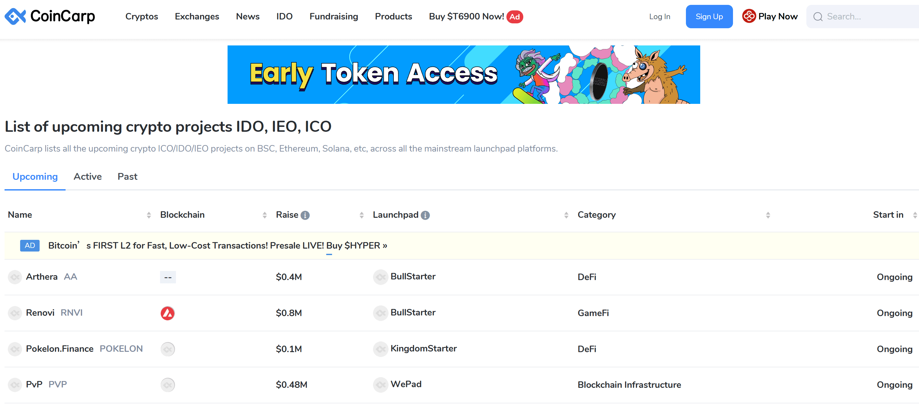Click the BullStarter logo in Renovi row
This screenshot has width=919, height=406.
coord(381,313)
